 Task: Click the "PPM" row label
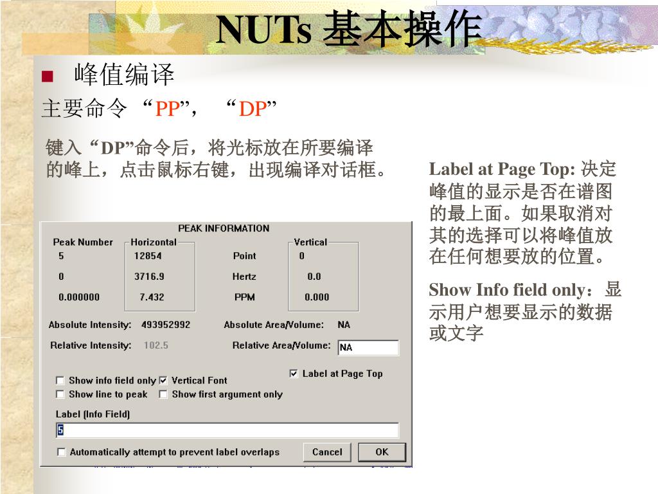click(245, 297)
